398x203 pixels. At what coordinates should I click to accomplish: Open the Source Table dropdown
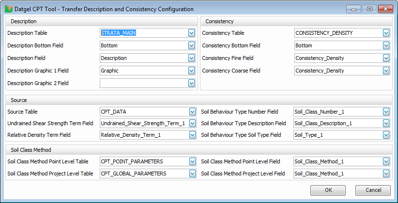click(192, 112)
